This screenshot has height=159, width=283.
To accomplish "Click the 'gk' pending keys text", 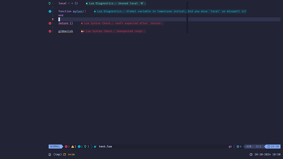I will click(230, 147).
